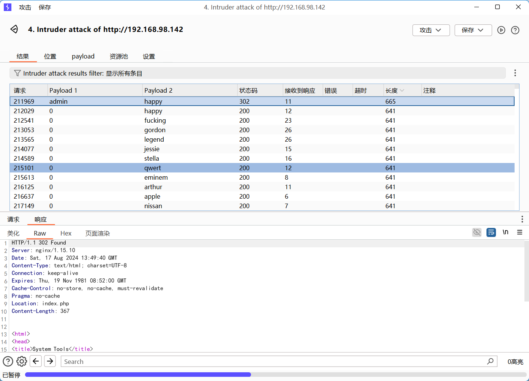This screenshot has height=381, width=529.
Task: Select the Raw view tab
Action: pyautogui.click(x=40, y=233)
